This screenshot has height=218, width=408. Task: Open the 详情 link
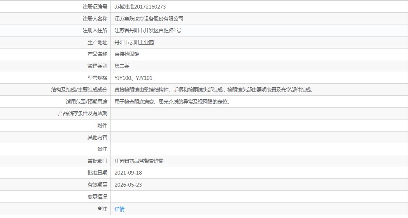tap(119, 209)
